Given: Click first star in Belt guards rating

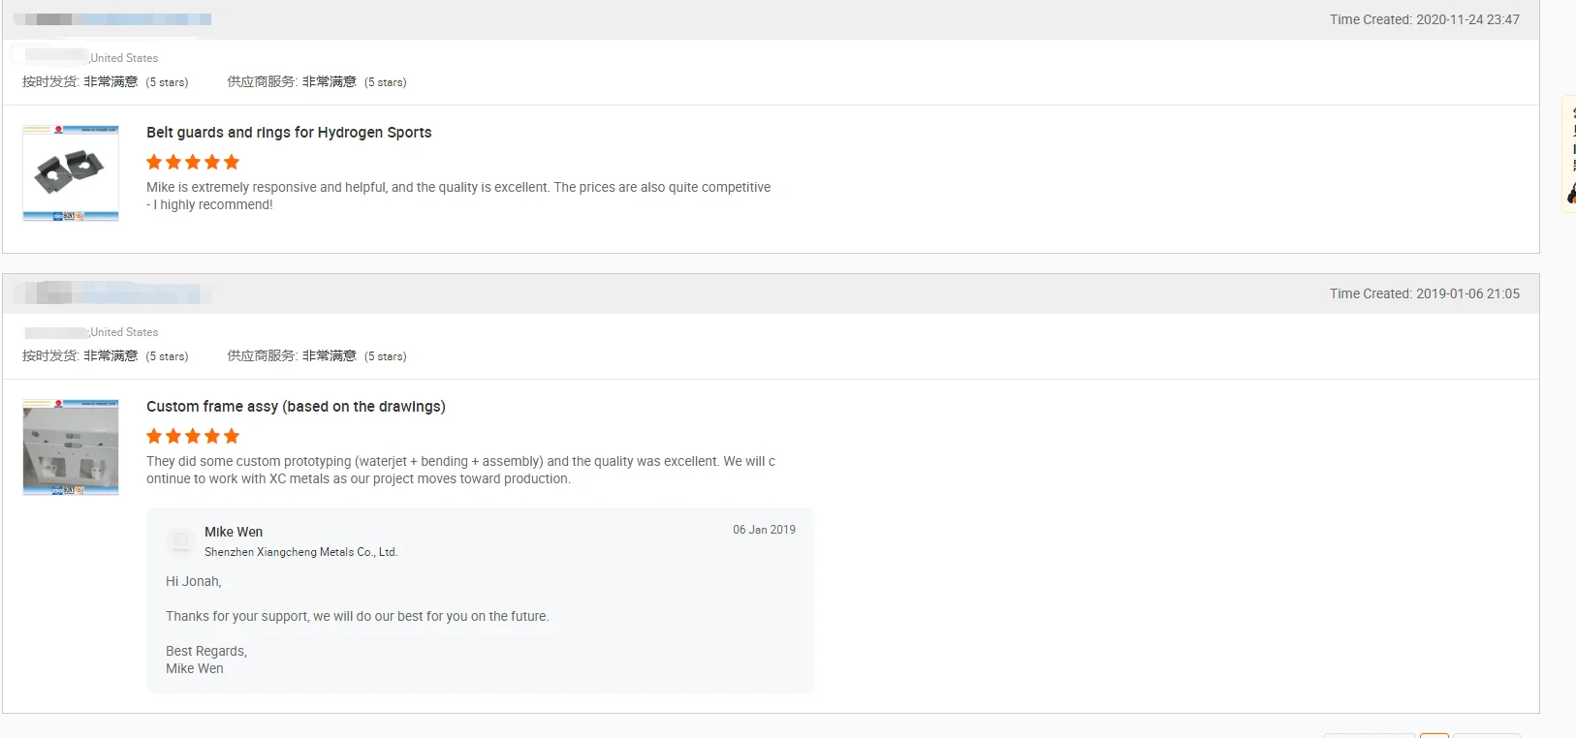Looking at the screenshot, I should (x=154, y=162).
